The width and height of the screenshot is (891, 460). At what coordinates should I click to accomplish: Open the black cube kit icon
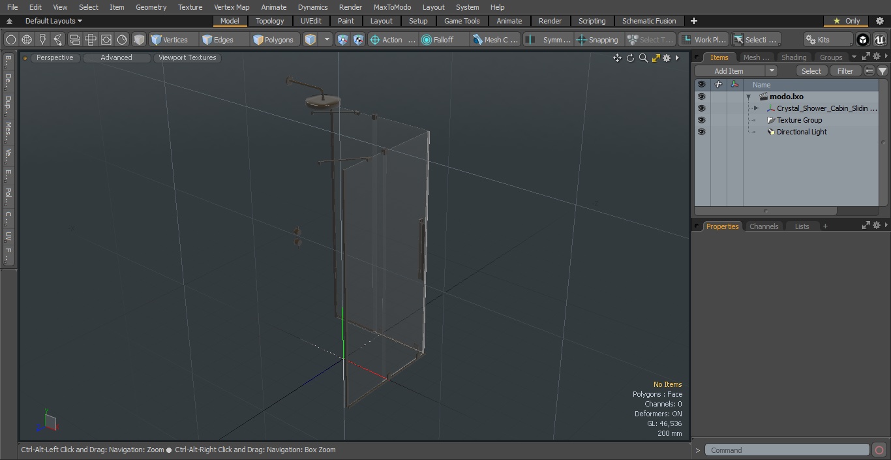863,40
